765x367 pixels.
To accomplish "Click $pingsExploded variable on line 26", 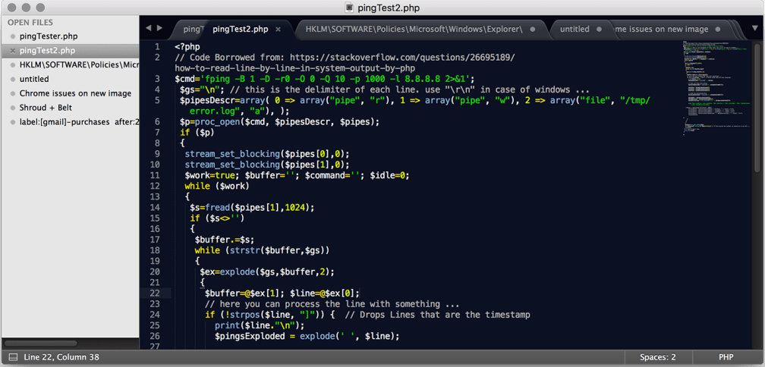I will tap(250, 337).
